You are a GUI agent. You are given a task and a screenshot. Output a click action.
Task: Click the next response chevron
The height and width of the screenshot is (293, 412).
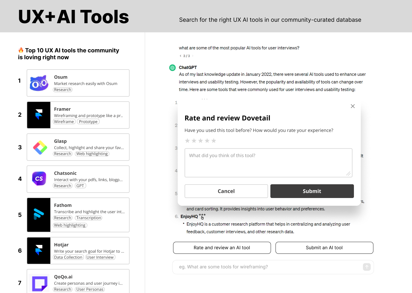(193, 56)
